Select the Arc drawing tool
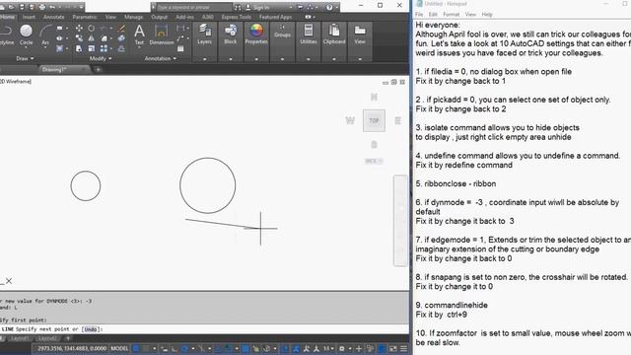 click(x=45, y=35)
